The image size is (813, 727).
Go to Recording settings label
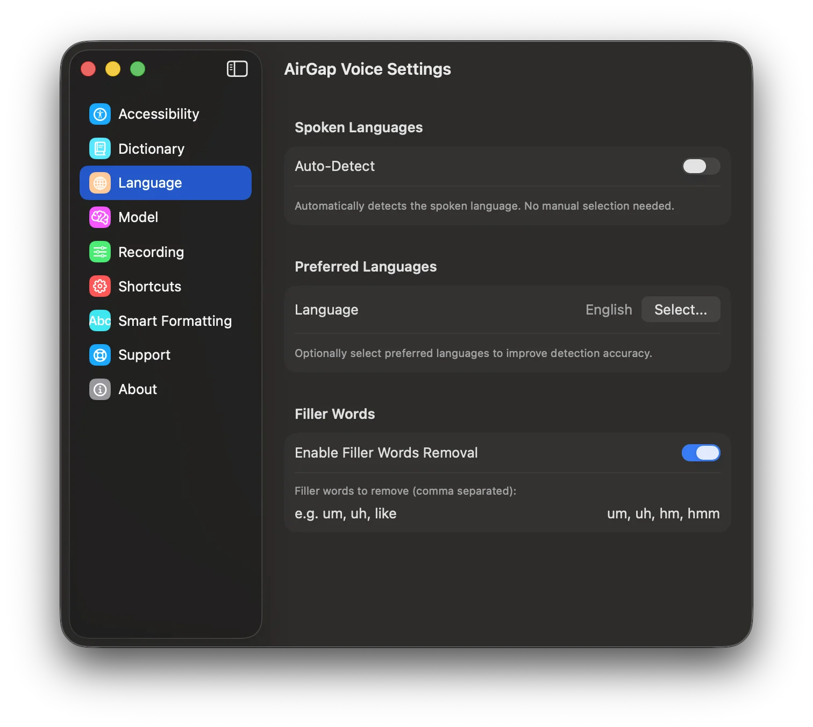click(x=151, y=252)
